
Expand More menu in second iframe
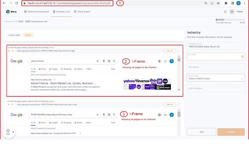click(x=88, y=123)
